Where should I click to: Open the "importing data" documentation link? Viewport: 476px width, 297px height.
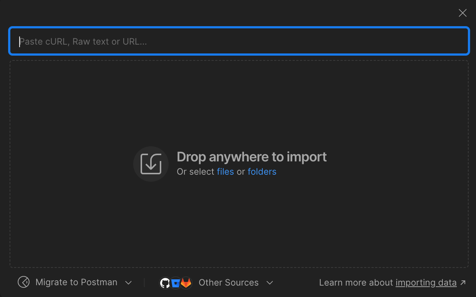coord(426,283)
